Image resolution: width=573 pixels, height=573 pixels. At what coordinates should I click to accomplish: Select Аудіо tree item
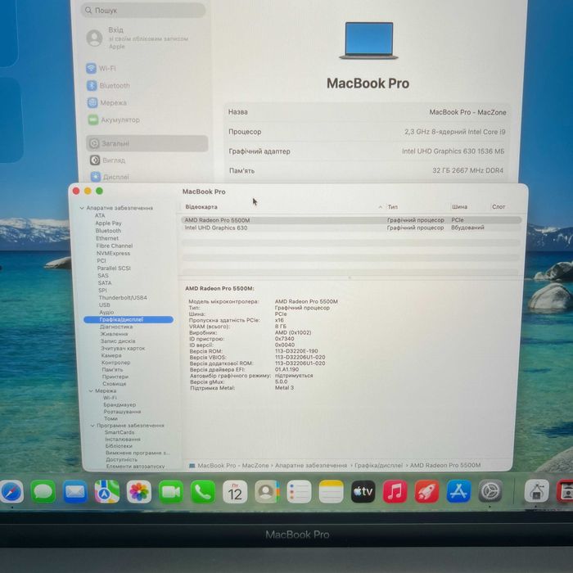click(x=106, y=313)
